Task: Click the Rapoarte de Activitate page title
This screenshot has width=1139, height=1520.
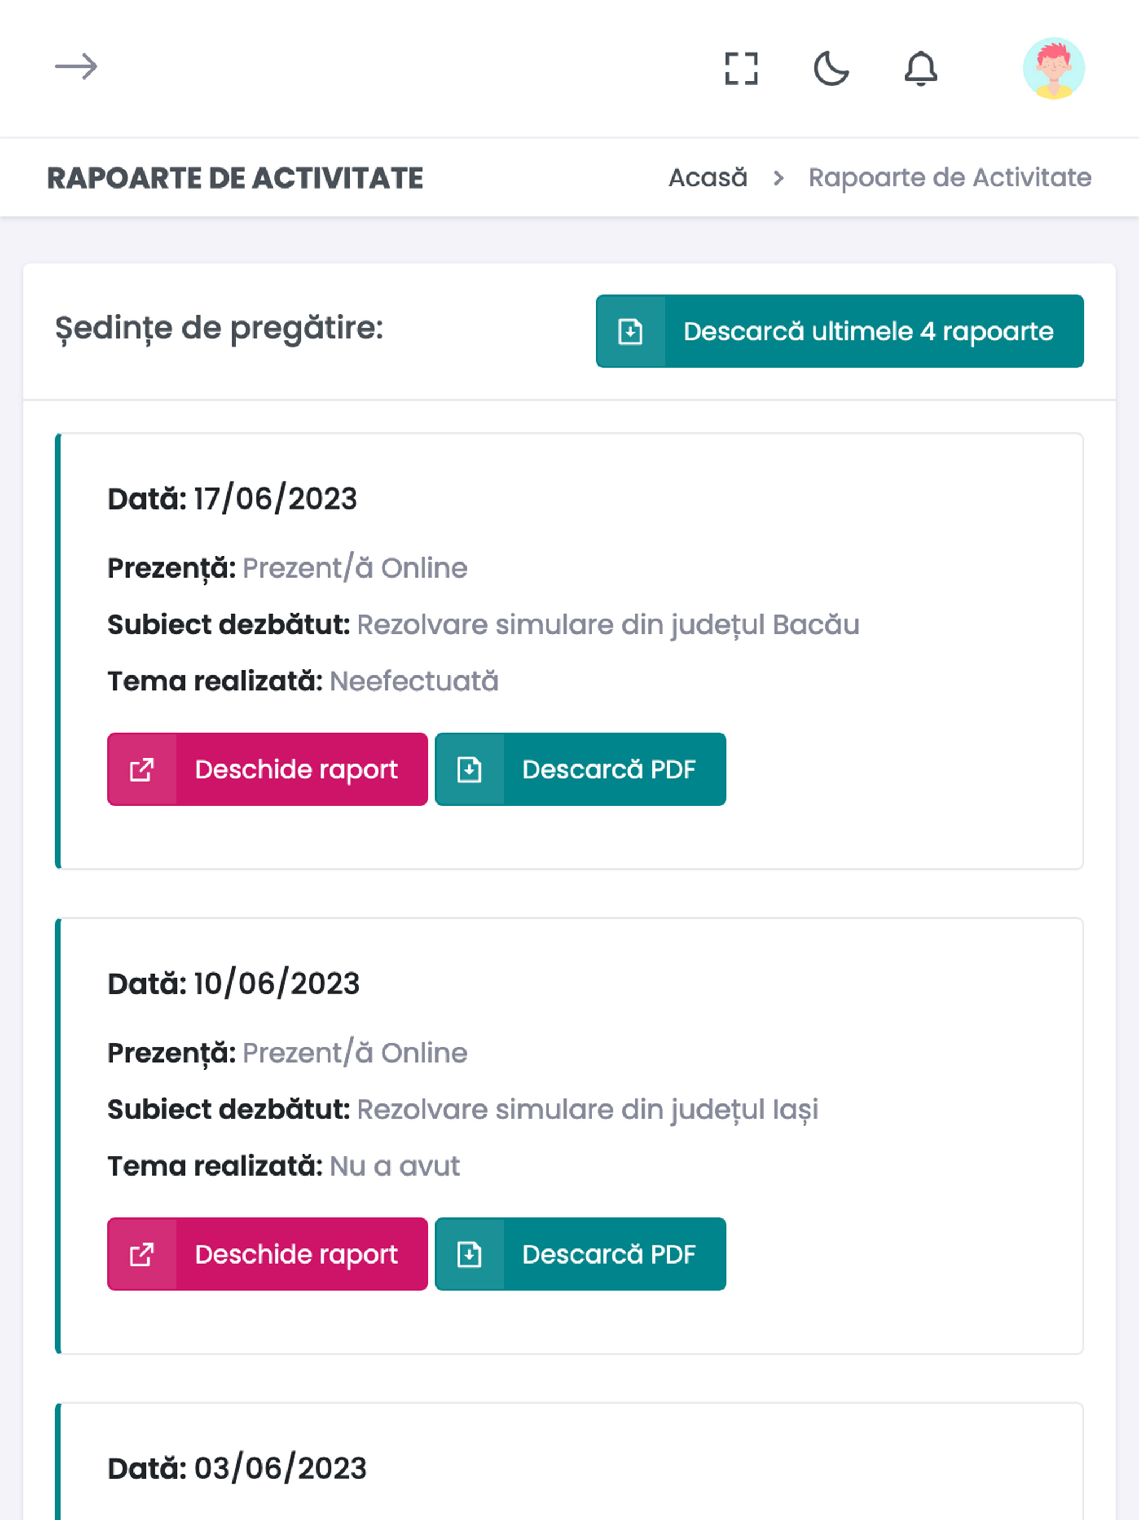Action: 235,178
